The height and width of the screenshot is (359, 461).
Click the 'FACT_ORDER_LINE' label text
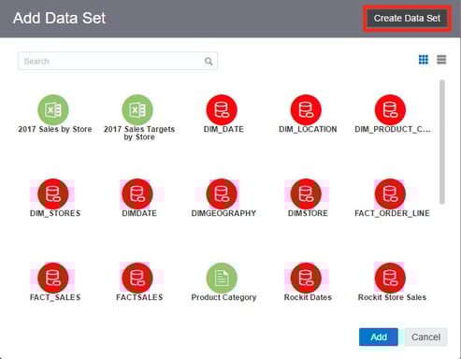point(392,213)
